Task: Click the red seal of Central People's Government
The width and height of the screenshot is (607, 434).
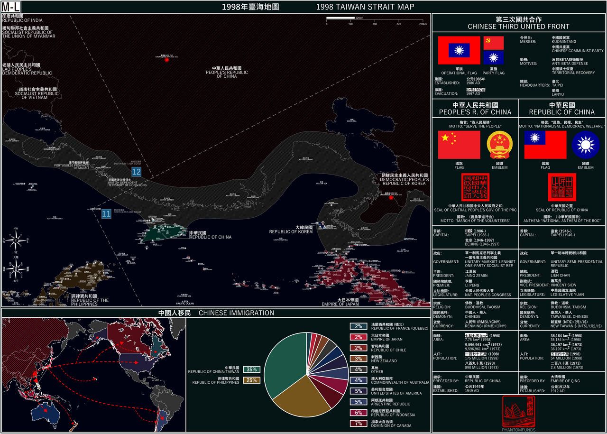Action: click(x=476, y=187)
